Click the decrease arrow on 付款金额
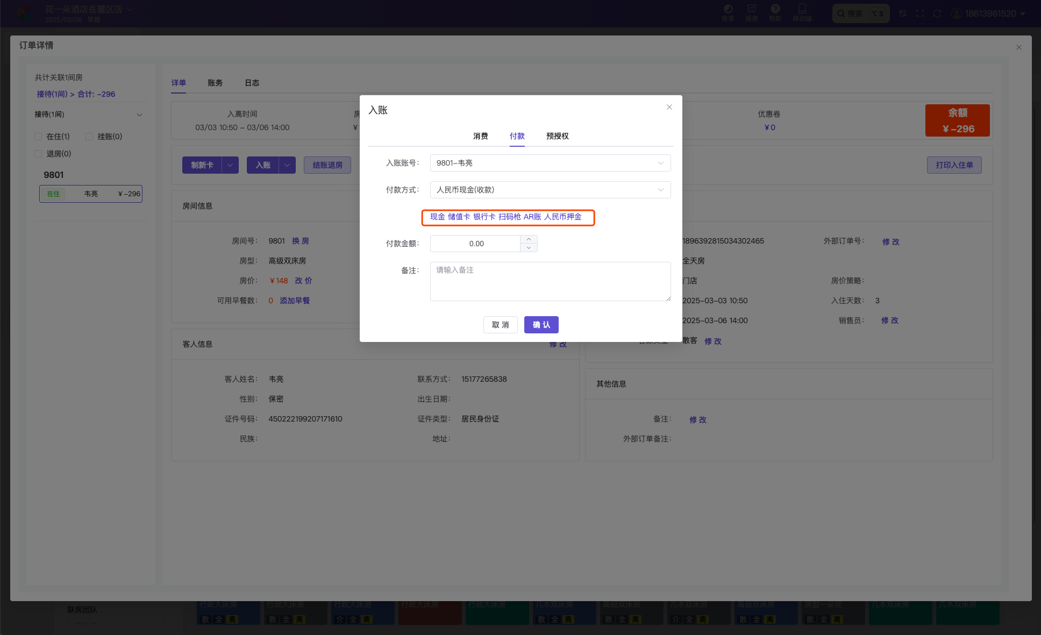Screen dimensions: 1041x635 [529, 248]
